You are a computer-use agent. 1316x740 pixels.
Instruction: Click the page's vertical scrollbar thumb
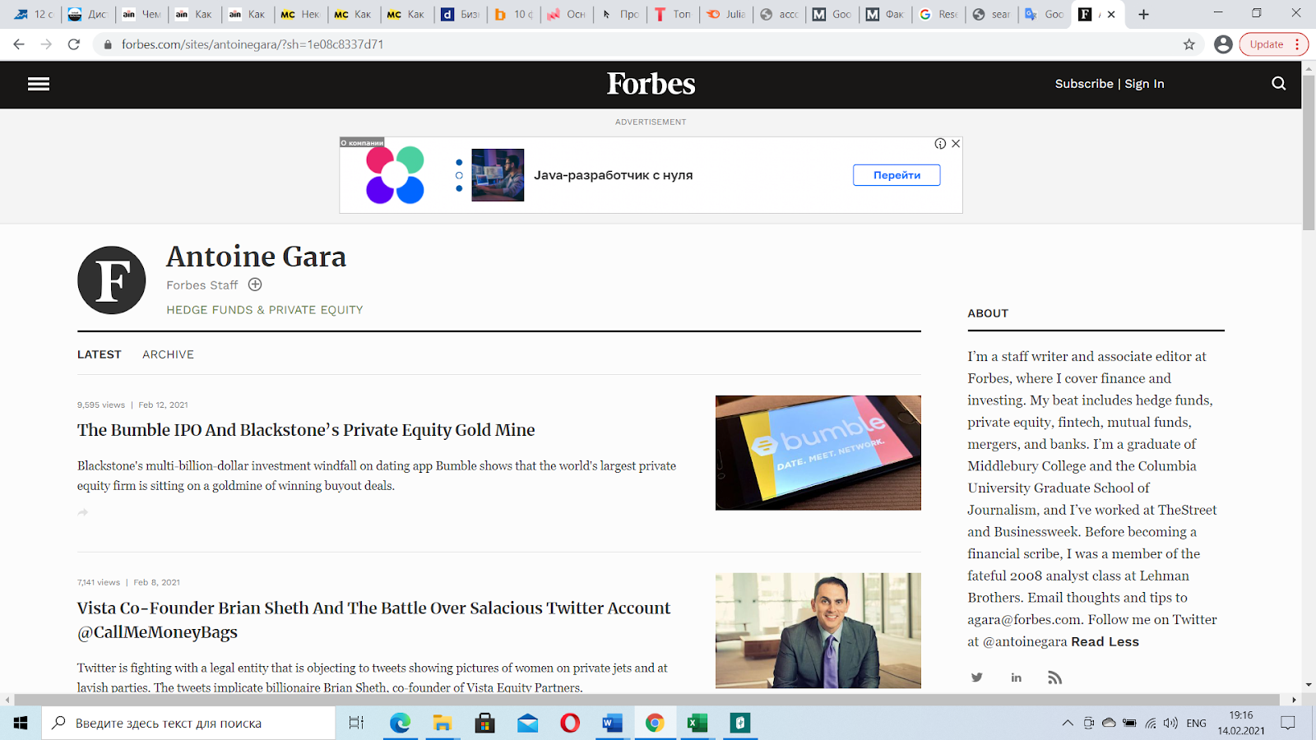coord(1309,152)
